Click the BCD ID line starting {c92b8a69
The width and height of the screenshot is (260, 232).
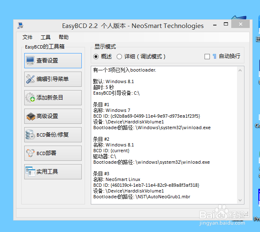[x=147, y=116]
